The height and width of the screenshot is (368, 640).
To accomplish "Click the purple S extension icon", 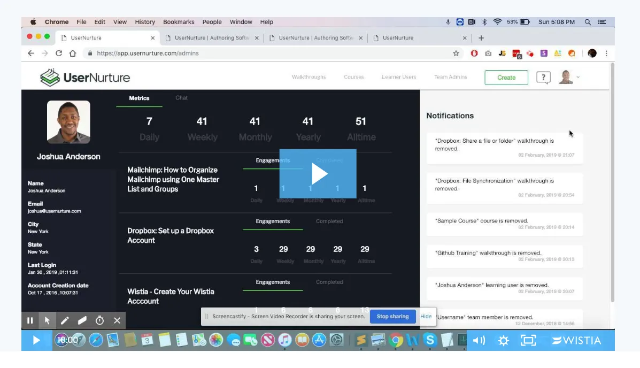I will 544,53.
